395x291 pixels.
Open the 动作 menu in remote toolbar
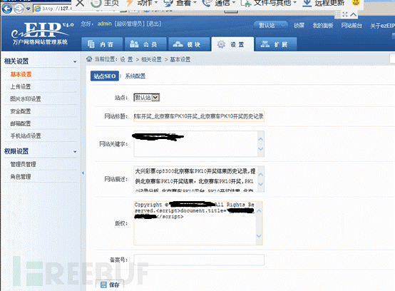point(142,3)
